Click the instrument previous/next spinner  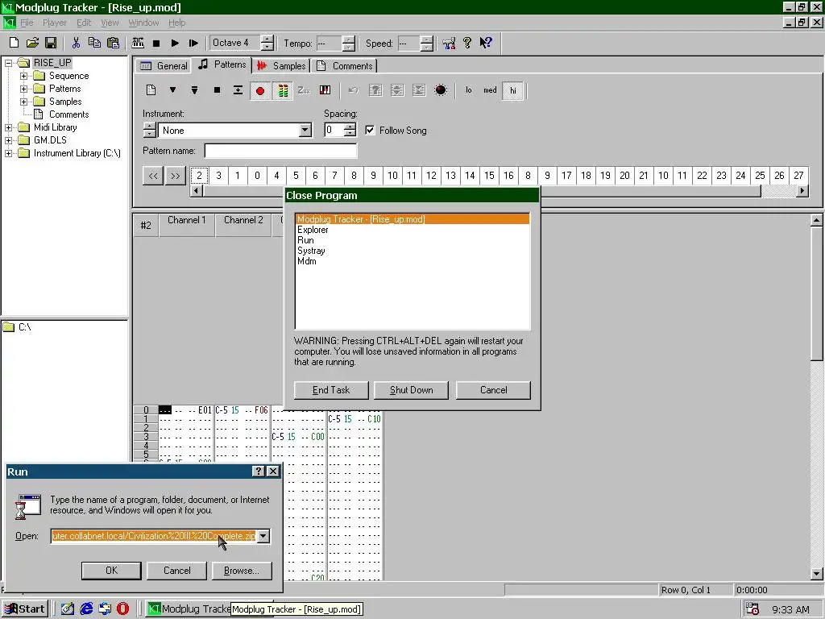coord(149,130)
